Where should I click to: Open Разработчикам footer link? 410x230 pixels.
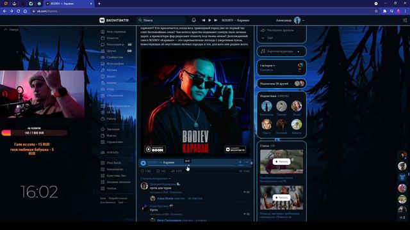click(x=118, y=199)
